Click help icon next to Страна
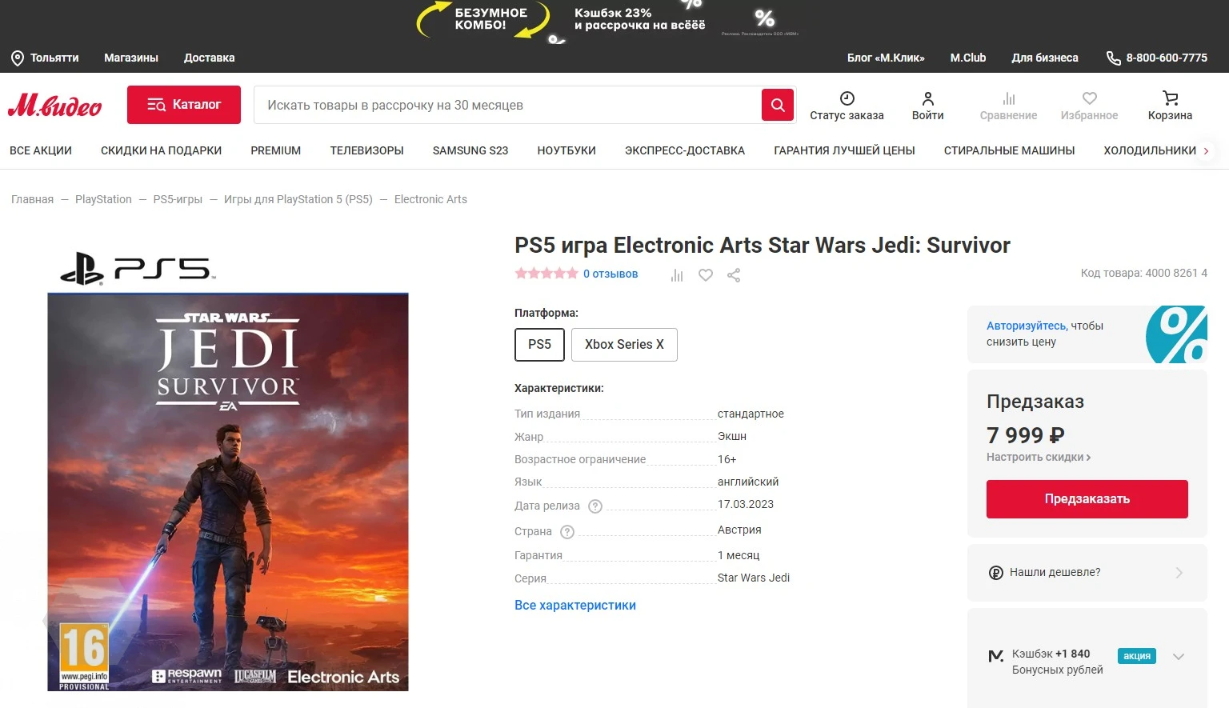The width and height of the screenshot is (1229, 708). [x=567, y=532]
